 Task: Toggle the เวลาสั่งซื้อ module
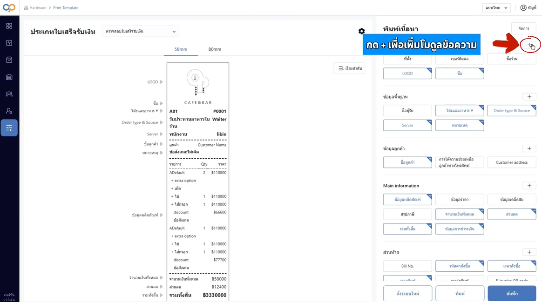click(x=512, y=266)
